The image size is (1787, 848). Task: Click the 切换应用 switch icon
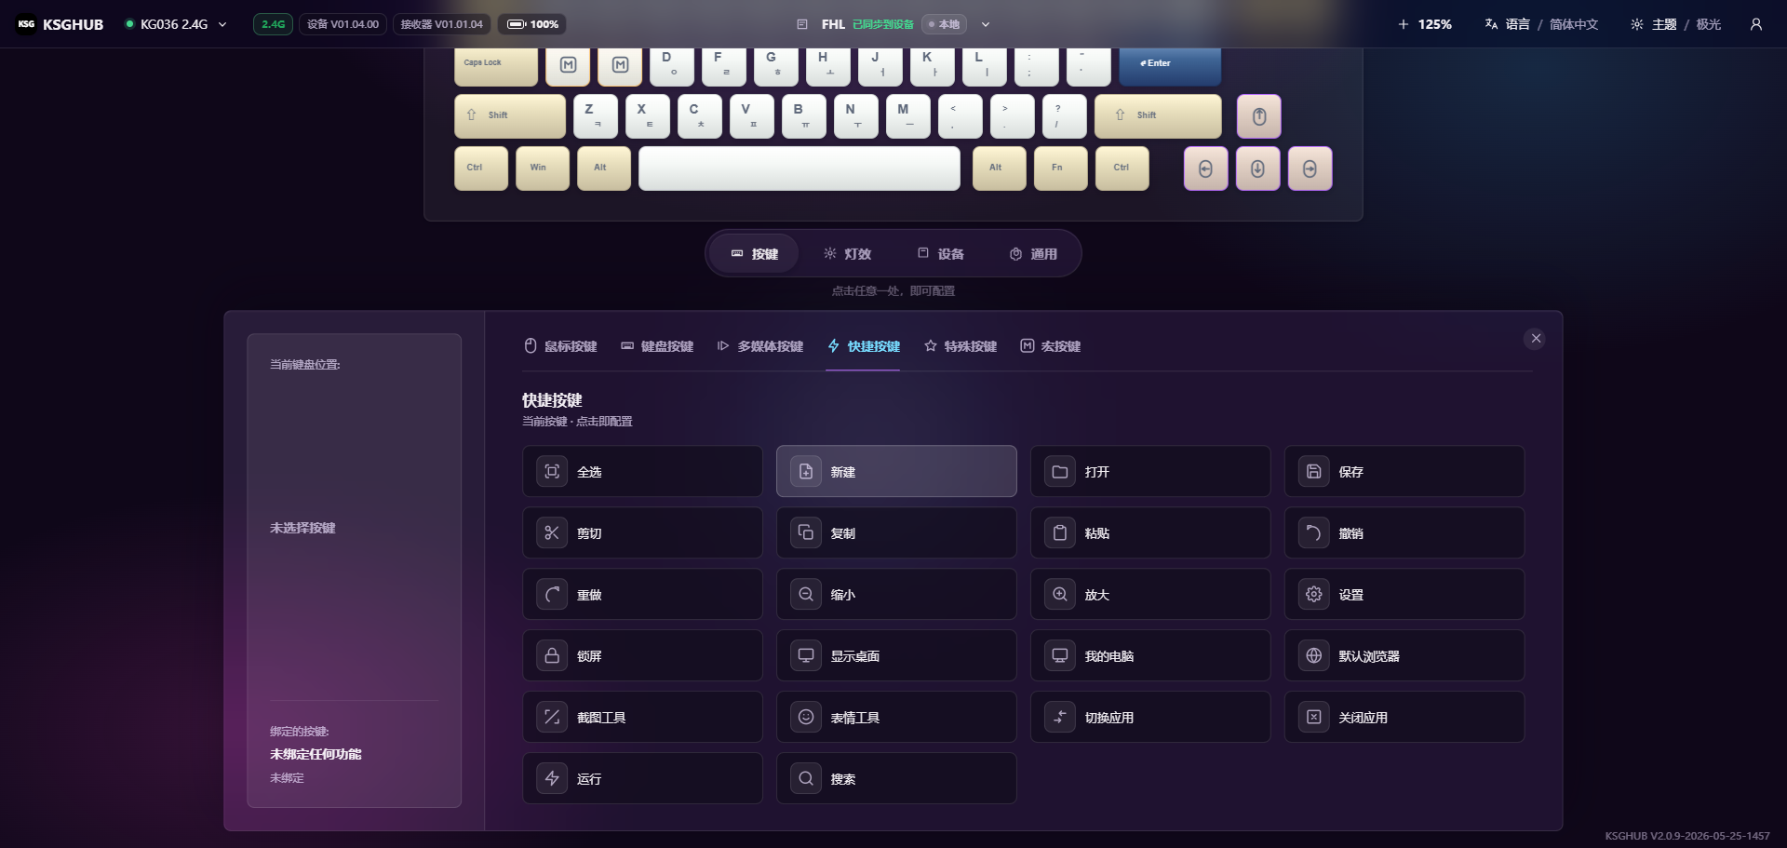(1060, 717)
